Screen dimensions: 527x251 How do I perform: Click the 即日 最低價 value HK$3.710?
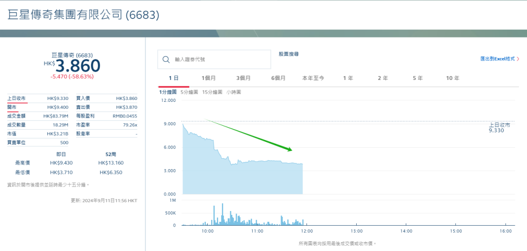coord(61,173)
